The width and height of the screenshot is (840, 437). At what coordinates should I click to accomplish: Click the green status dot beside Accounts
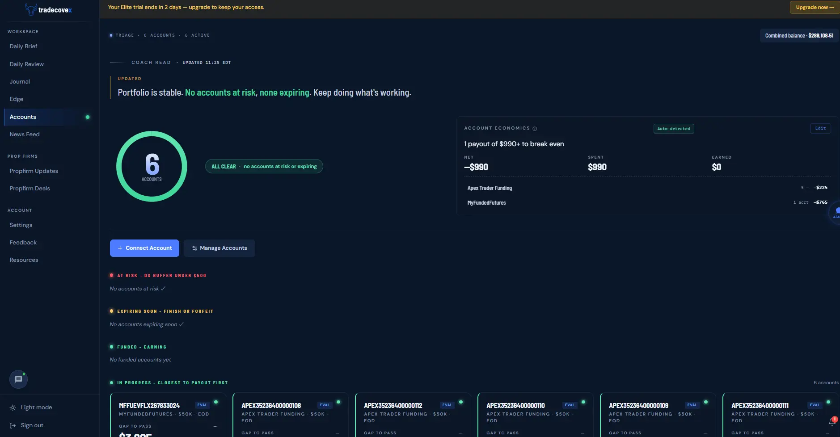(x=88, y=117)
